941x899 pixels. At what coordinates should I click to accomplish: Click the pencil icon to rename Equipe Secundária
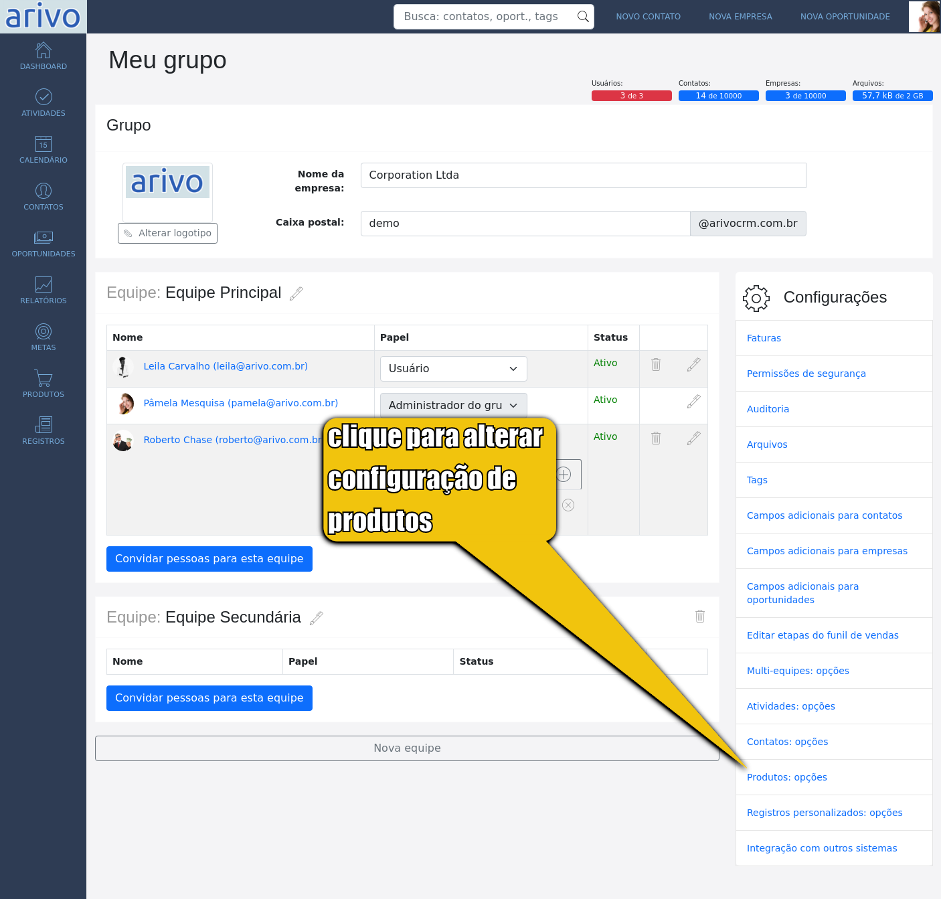317,618
